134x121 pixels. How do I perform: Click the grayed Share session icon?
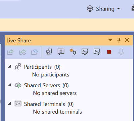click(11, 52)
